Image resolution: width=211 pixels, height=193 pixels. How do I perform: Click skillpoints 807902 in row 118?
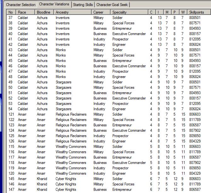click(195, 163)
